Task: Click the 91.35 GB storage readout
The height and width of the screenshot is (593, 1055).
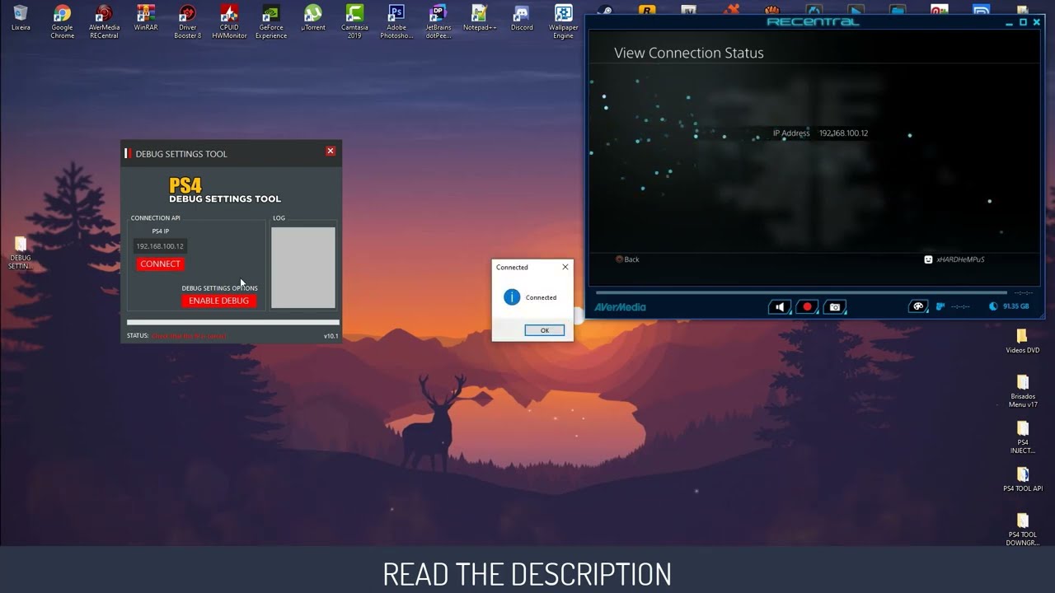Action: click(1015, 306)
